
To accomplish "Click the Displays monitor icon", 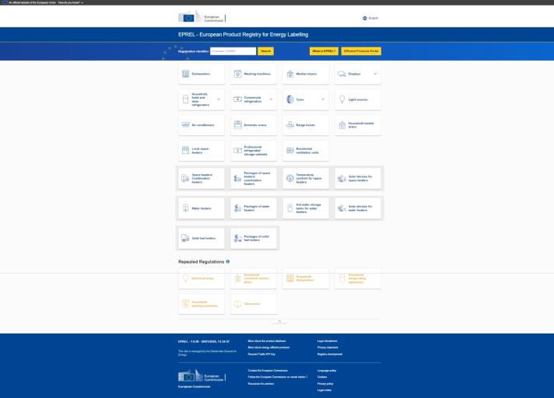I will pos(342,74).
